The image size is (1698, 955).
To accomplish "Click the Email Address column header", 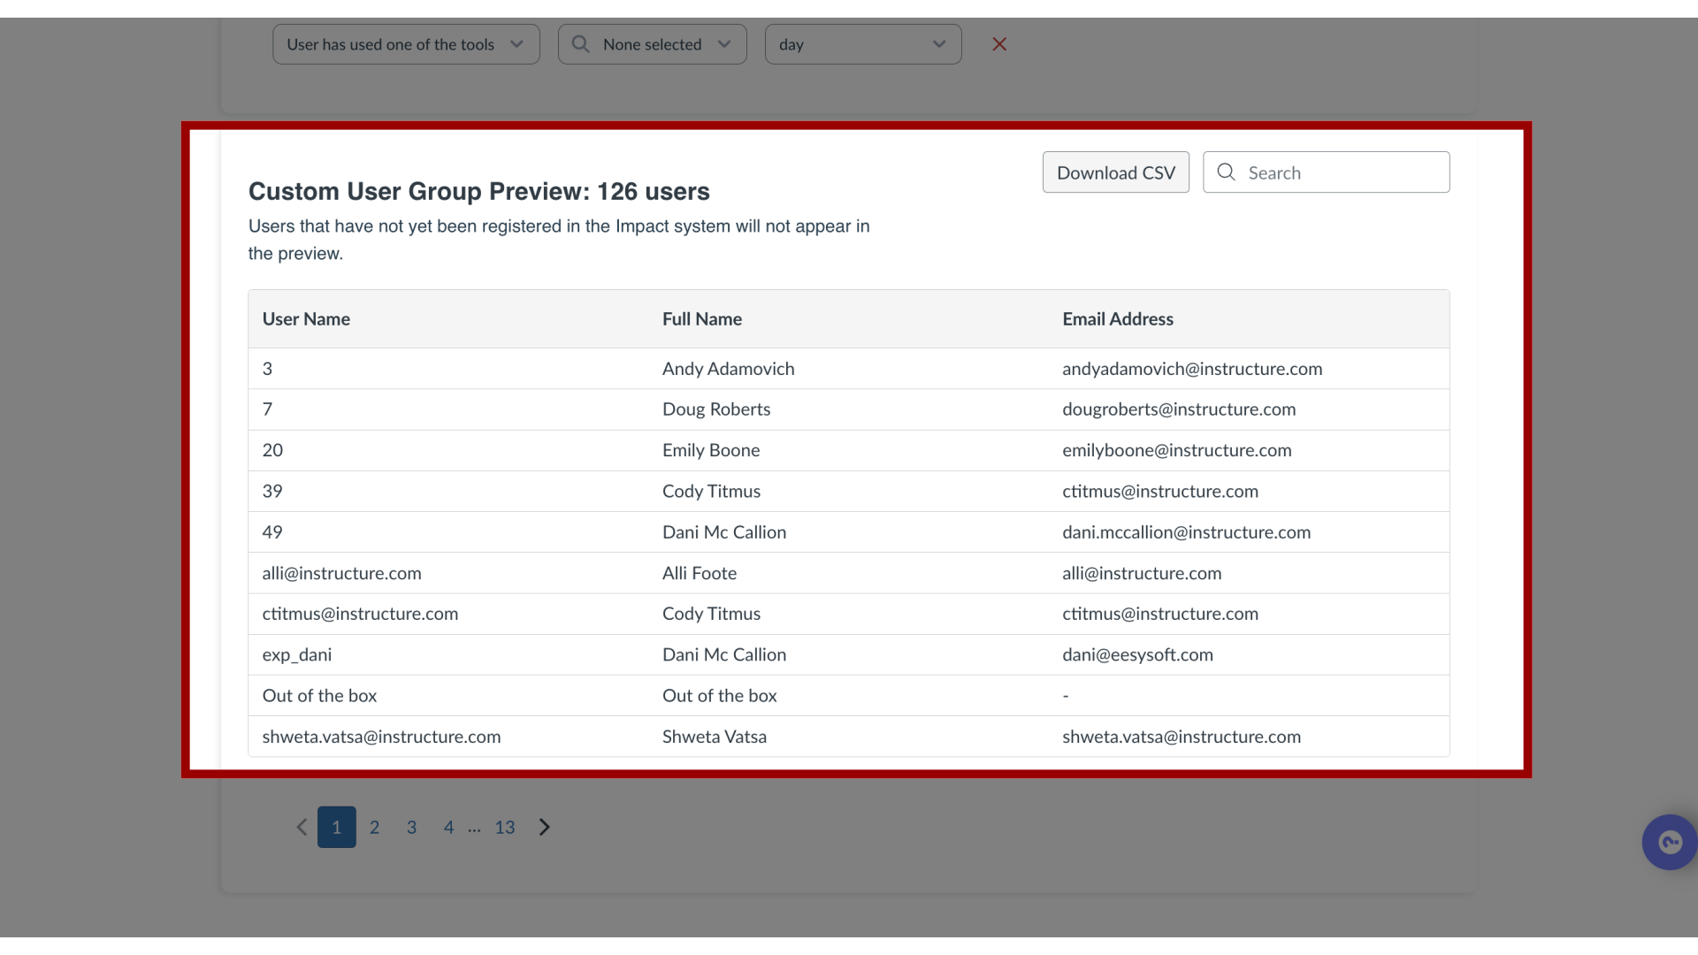I will click(x=1118, y=319).
